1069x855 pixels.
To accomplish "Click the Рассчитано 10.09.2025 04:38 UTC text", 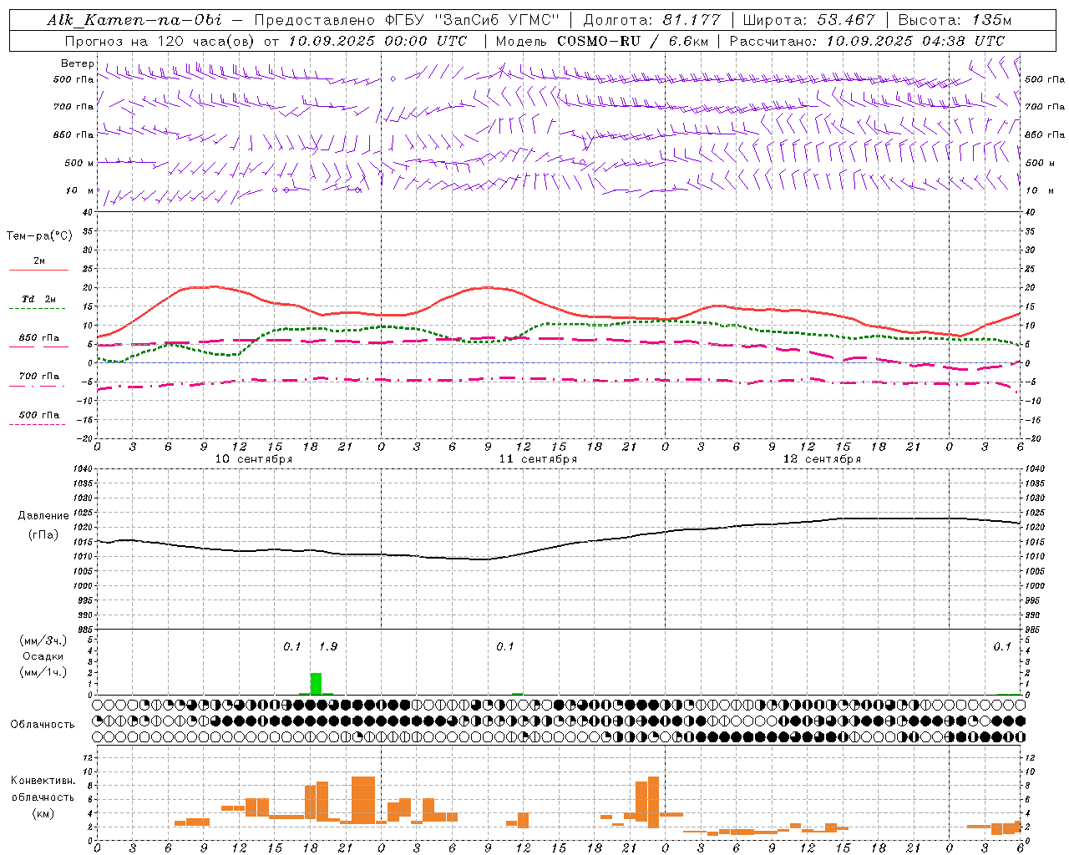I will pyautogui.click(x=867, y=41).
